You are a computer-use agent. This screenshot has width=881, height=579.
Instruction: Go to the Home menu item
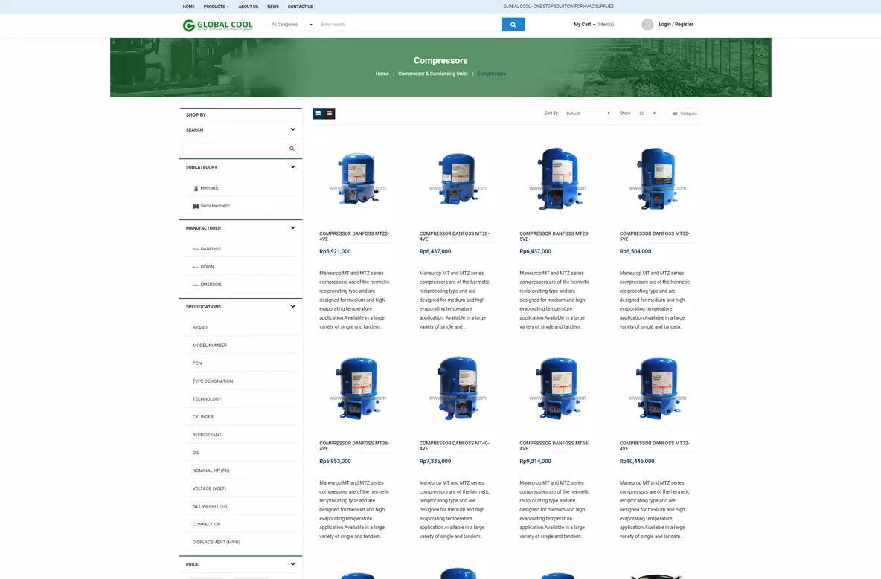pyautogui.click(x=189, y=7)
